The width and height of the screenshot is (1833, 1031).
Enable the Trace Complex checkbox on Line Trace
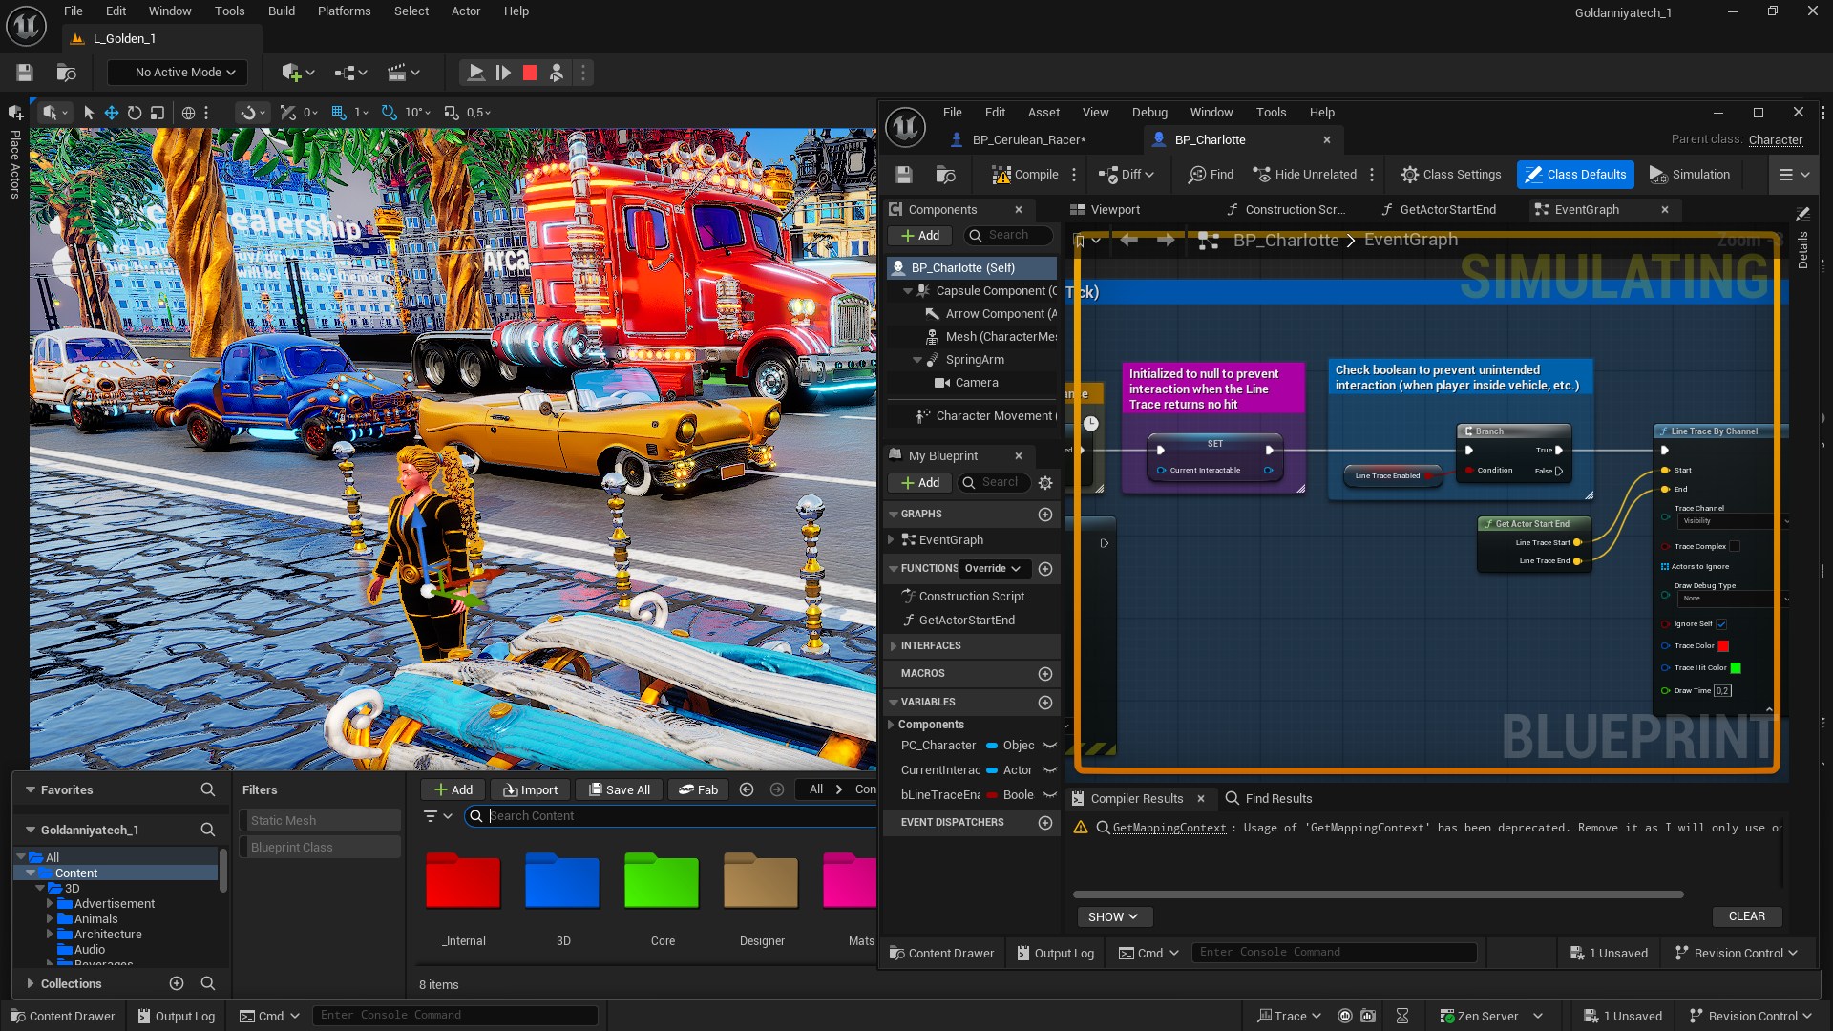coord(1736,545)
